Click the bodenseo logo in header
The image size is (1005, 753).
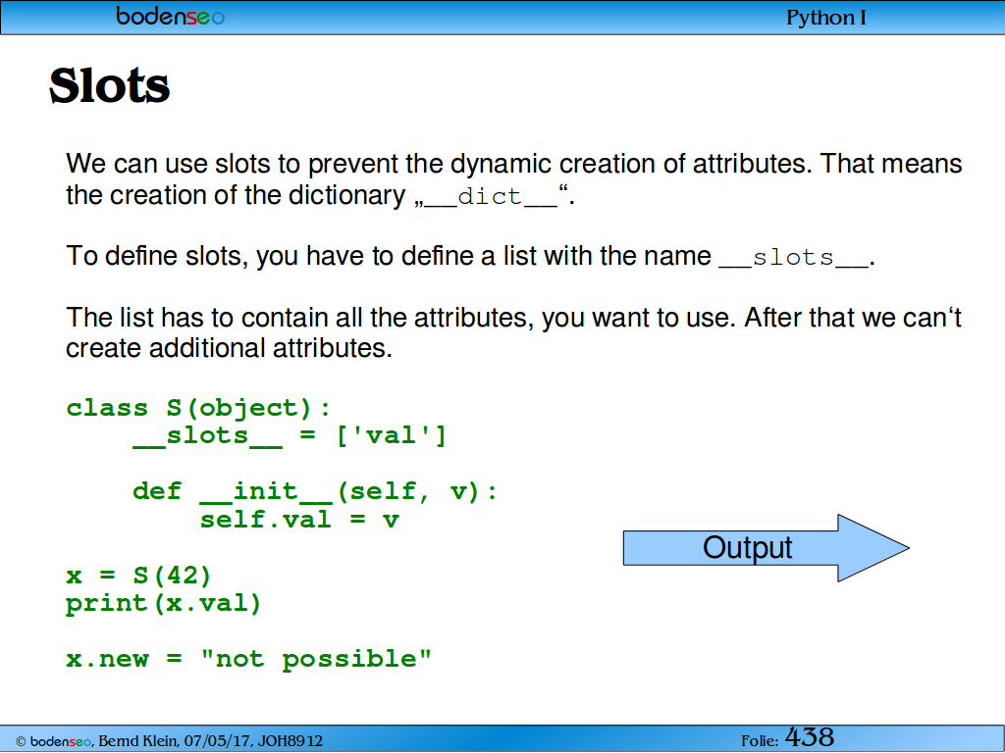[170, 16]
